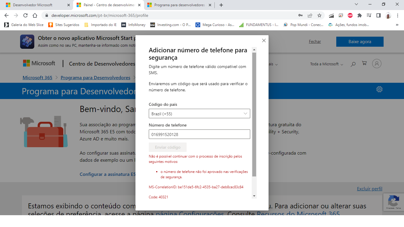This screenshot has width=404, height=227.
Task: Click the dialog scrollbar up arrow
Action: click(x=254, y=50)
